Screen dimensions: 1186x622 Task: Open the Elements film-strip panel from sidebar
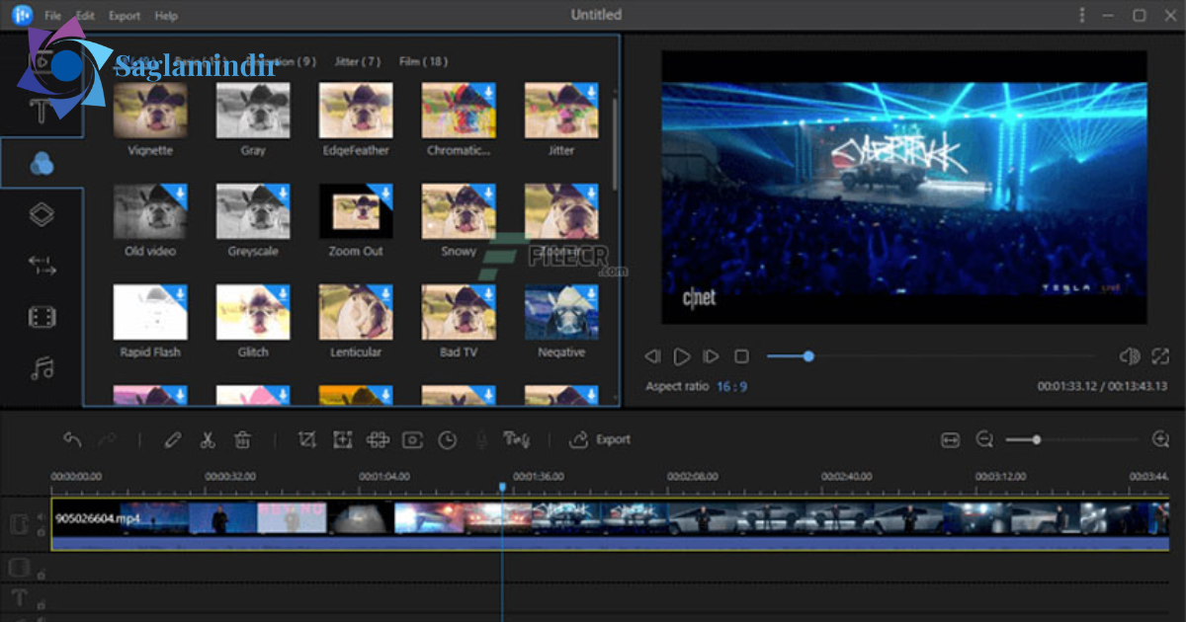click(42, 317)
